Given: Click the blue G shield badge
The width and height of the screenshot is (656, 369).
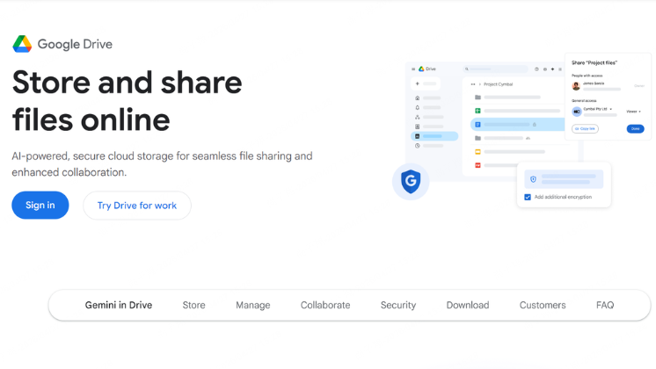Looking at the screenshot, I should point(411,181).
